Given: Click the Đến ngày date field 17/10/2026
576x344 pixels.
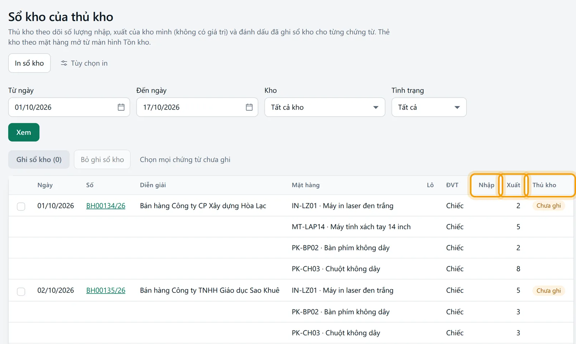Looking at the screenshot, I should (197, 107).
